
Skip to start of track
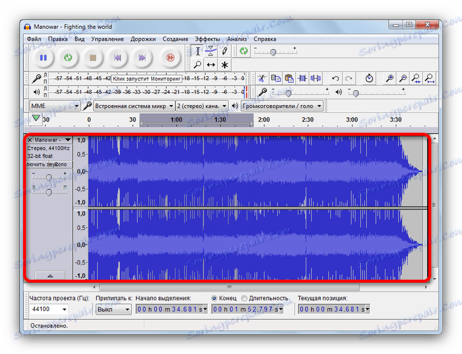coord(118,58)
